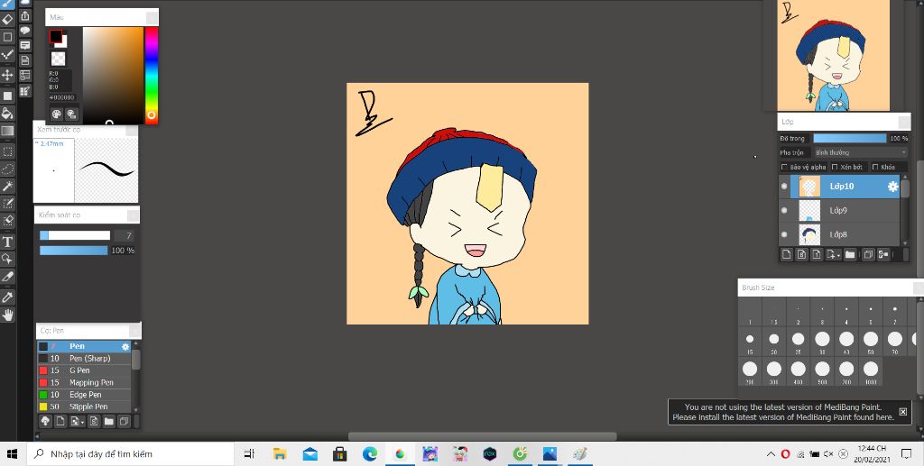Select the Dot/Shape tool (hollow square)

[7, 37]
